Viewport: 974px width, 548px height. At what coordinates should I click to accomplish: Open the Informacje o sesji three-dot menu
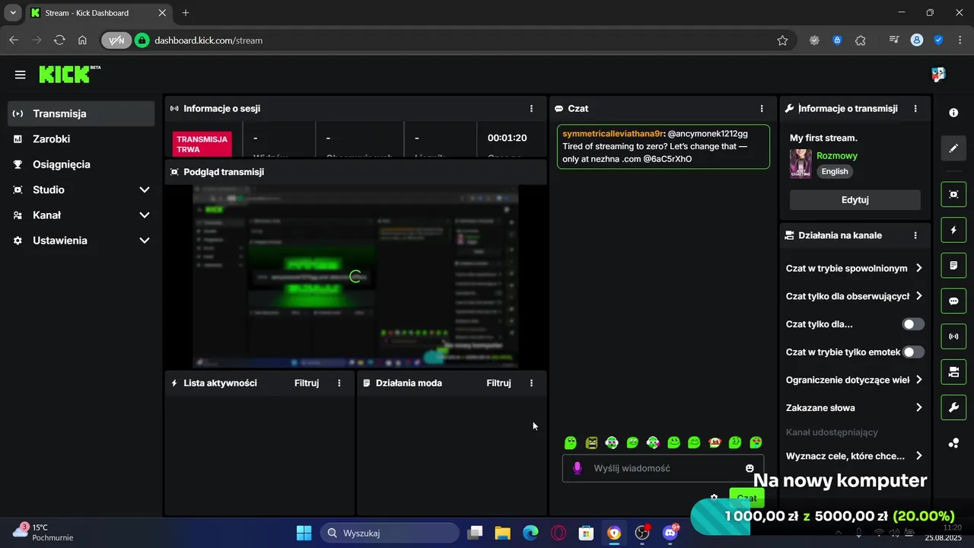coord(531,109)
